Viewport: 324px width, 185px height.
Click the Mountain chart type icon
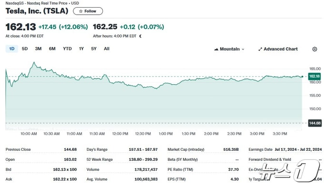pos(216,49)
